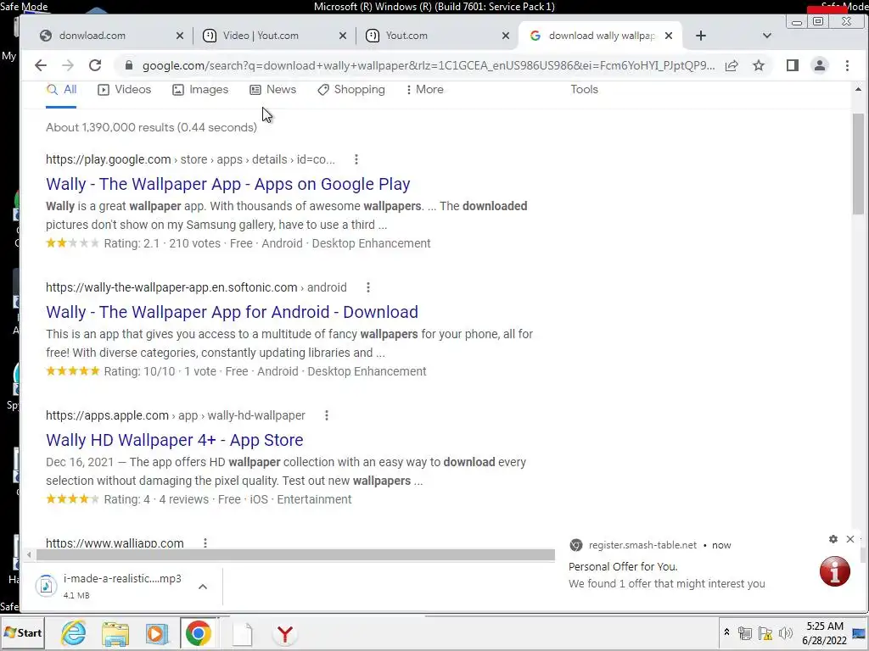Dismiss the smash-table.net notification

click(850, 538)
